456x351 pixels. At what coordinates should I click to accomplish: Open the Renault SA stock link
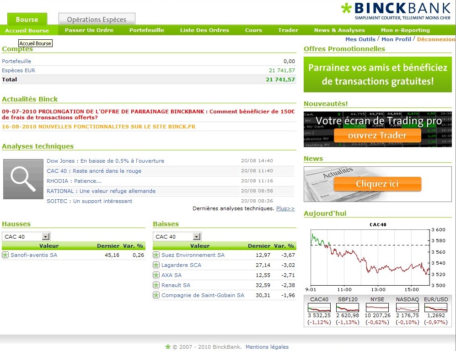click(176, 285)
